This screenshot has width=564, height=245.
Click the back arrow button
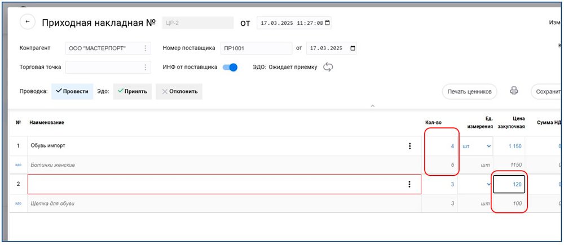tap(28, 22)
